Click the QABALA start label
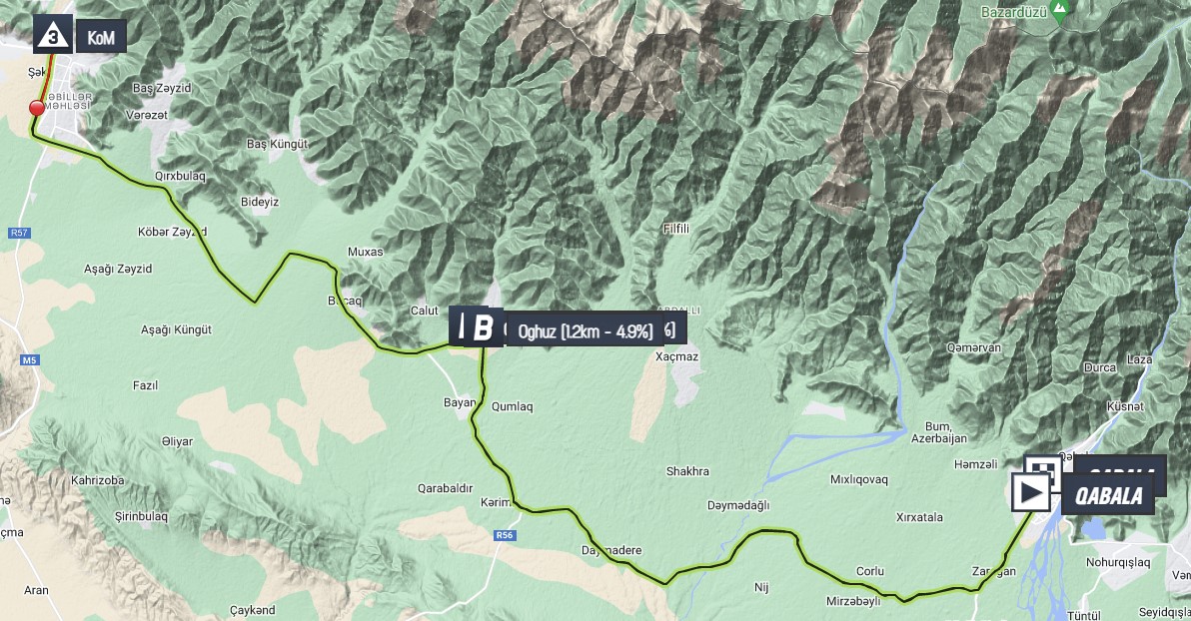 pos(1108,495)
